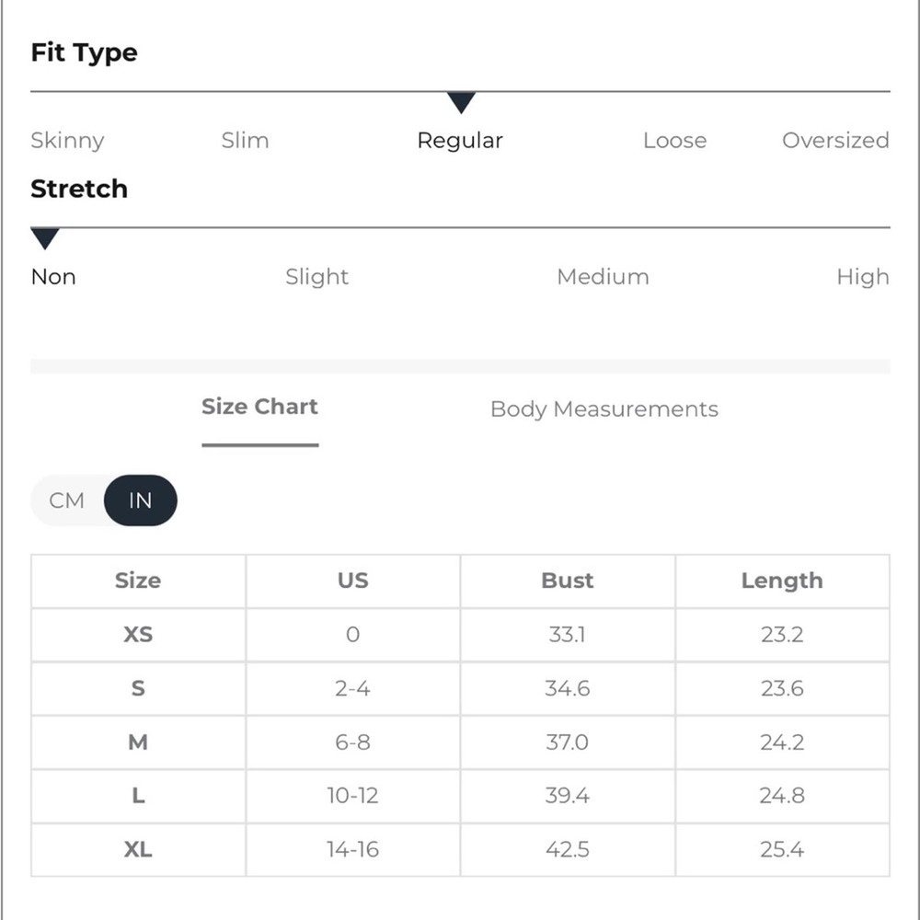Open the Size Chart tab

260,407
